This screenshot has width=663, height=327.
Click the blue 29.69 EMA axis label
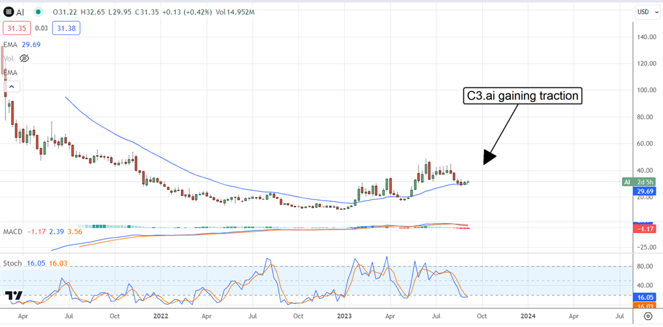645,191
